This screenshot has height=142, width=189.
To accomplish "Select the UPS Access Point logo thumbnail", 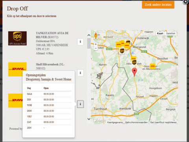I will tap(17, 38).
